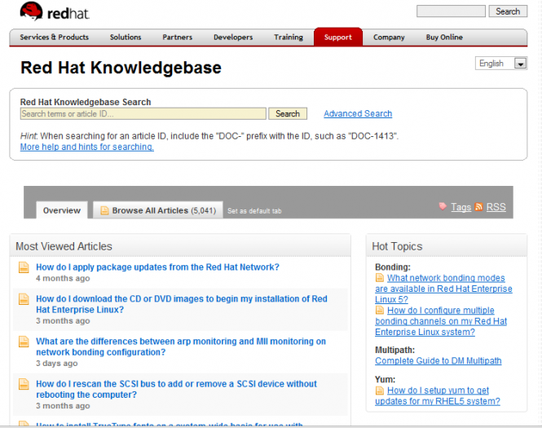Open the Developers menu
Screen dimensions: 542x428
[233, 37]
